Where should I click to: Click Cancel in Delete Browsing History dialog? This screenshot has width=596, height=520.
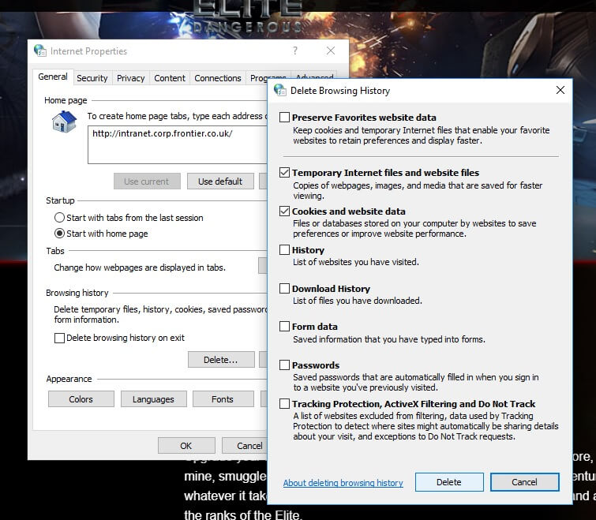pyautogui.click(x=524, y=482)
